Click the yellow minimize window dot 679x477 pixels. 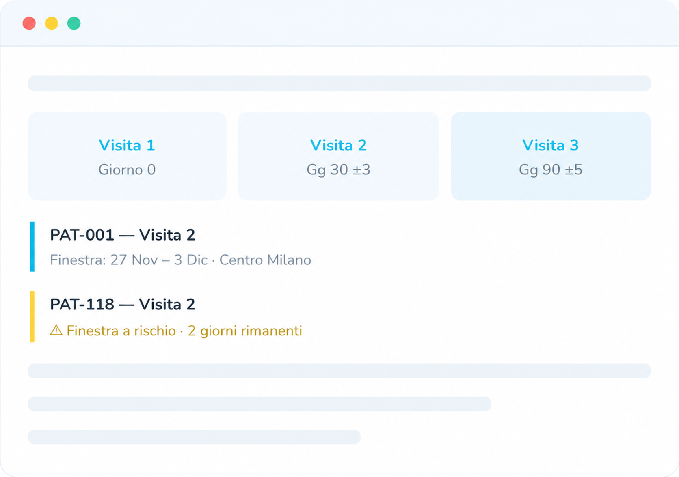[52, 23]
